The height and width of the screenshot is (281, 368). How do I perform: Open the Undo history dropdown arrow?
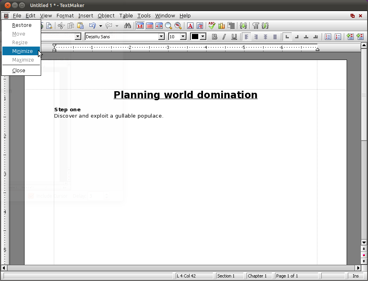pos(101,26)
